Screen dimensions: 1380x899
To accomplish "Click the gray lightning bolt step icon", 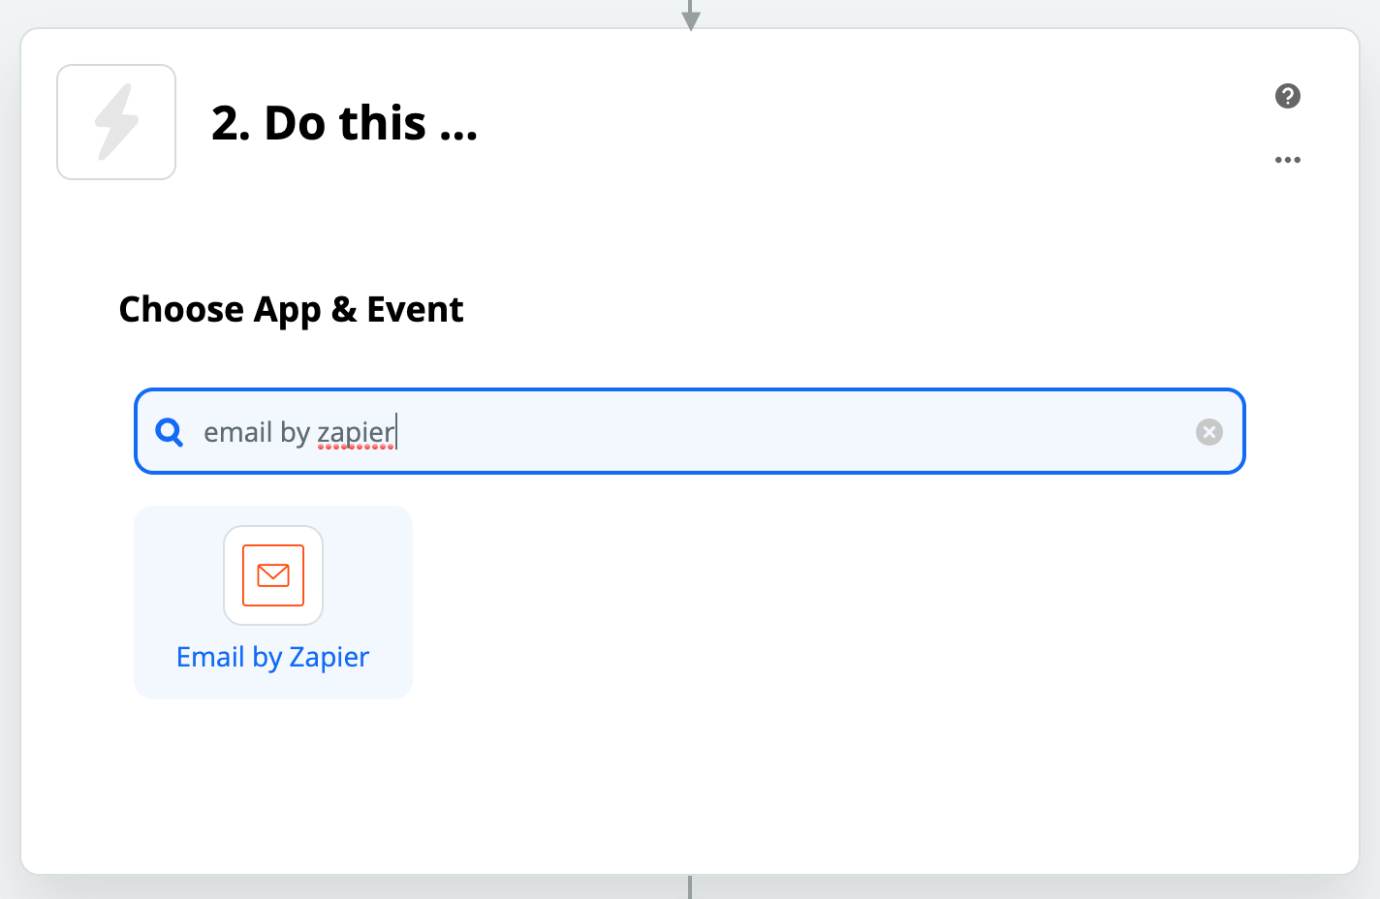I will [116, 122].
